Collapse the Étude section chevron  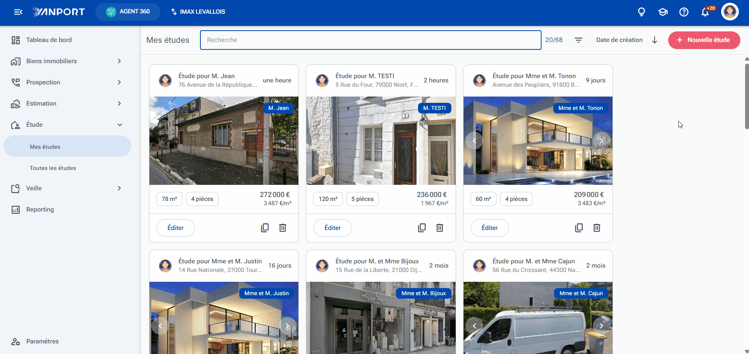tap(120, 125)
